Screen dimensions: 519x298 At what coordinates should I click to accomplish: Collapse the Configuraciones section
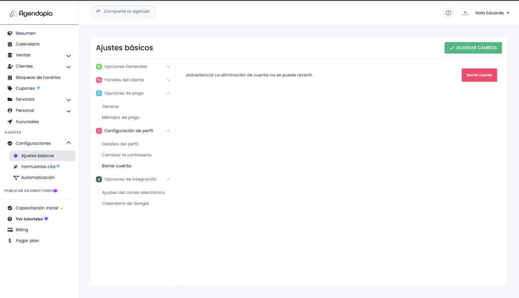tap(68, 143)
